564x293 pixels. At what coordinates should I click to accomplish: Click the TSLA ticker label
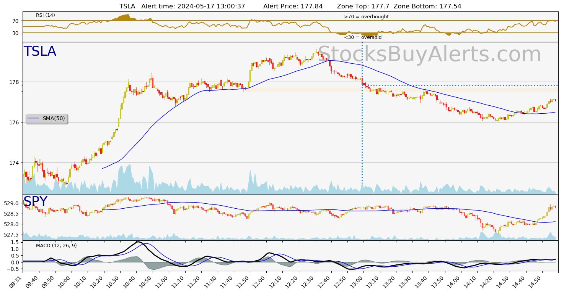point(40,52)
